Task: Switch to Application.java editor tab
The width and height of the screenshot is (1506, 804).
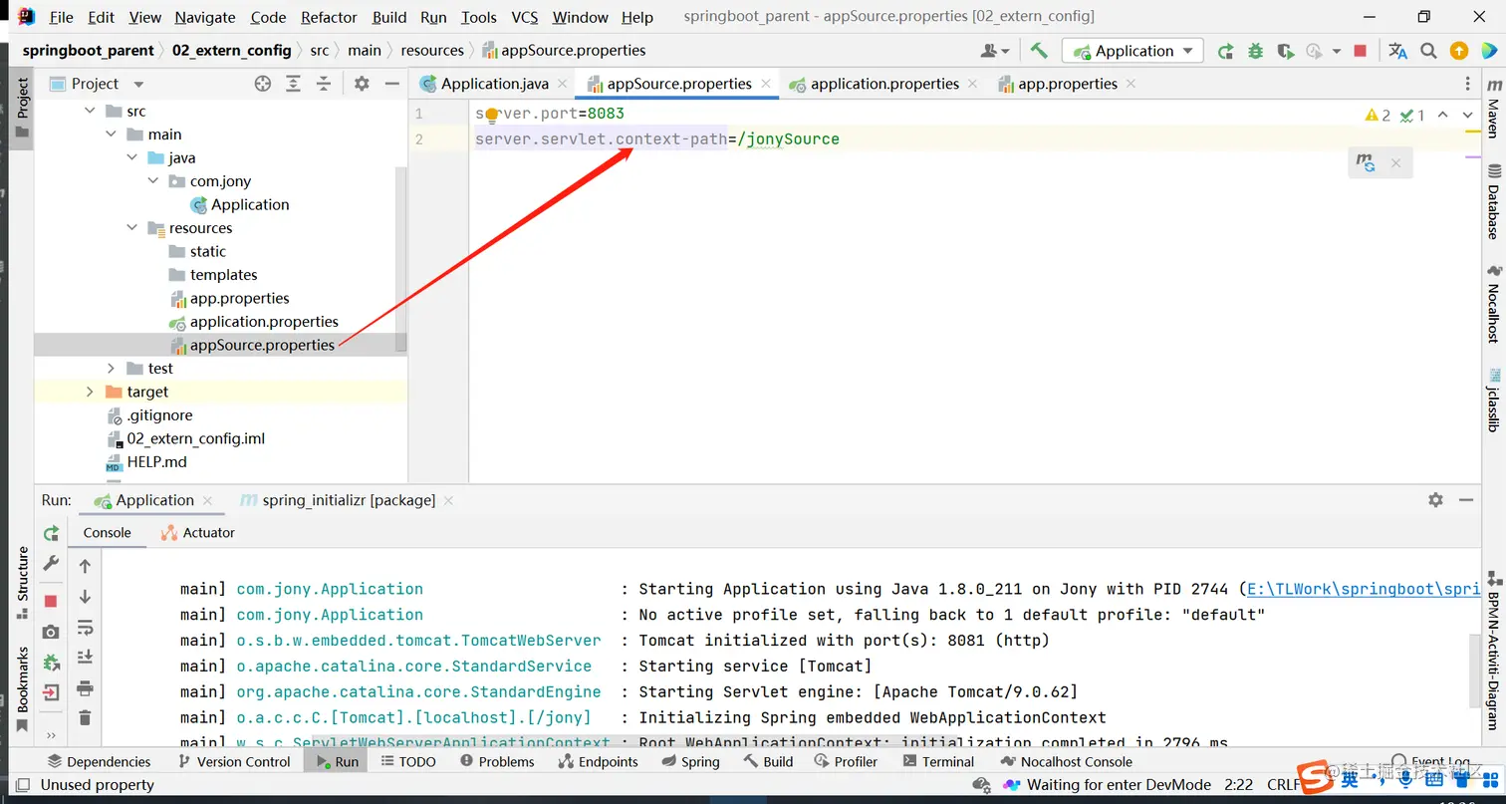Action: [x=494, y=84]
